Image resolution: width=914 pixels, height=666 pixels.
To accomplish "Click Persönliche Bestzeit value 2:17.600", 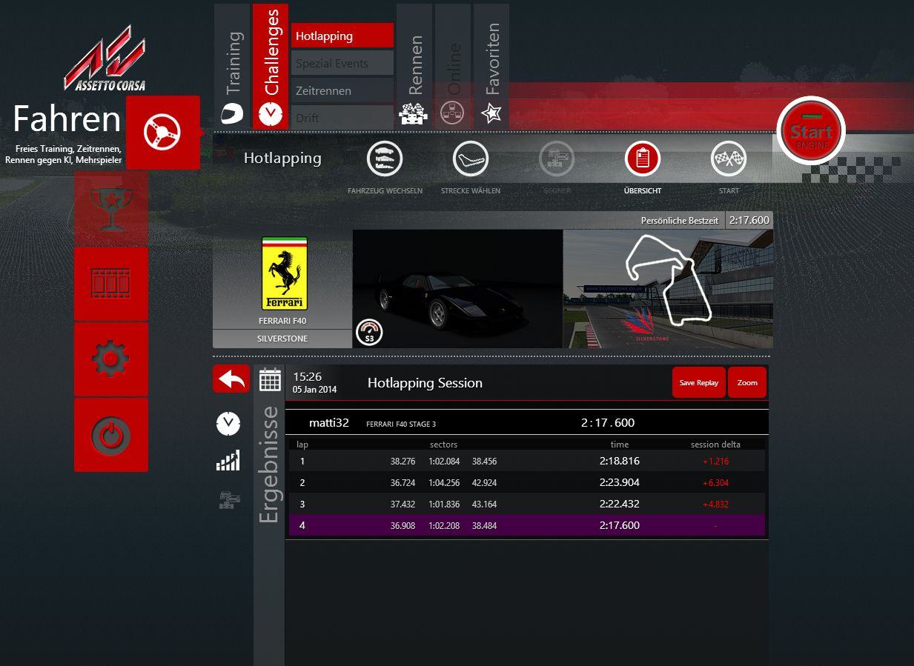I will (x=749, y=220).
